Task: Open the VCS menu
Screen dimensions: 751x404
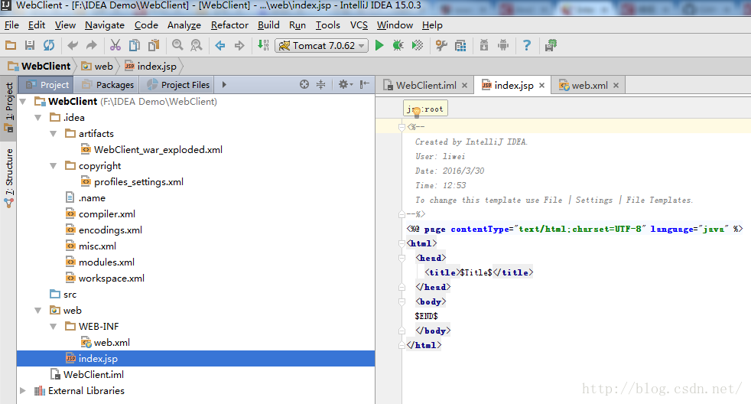Action: [359, 25]
